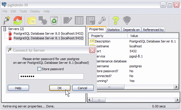Image resolution: width=181 pixels, height=110 pixels.
Task: Open the yellow Properties folder toolbar icon
Action: [32, 20]
